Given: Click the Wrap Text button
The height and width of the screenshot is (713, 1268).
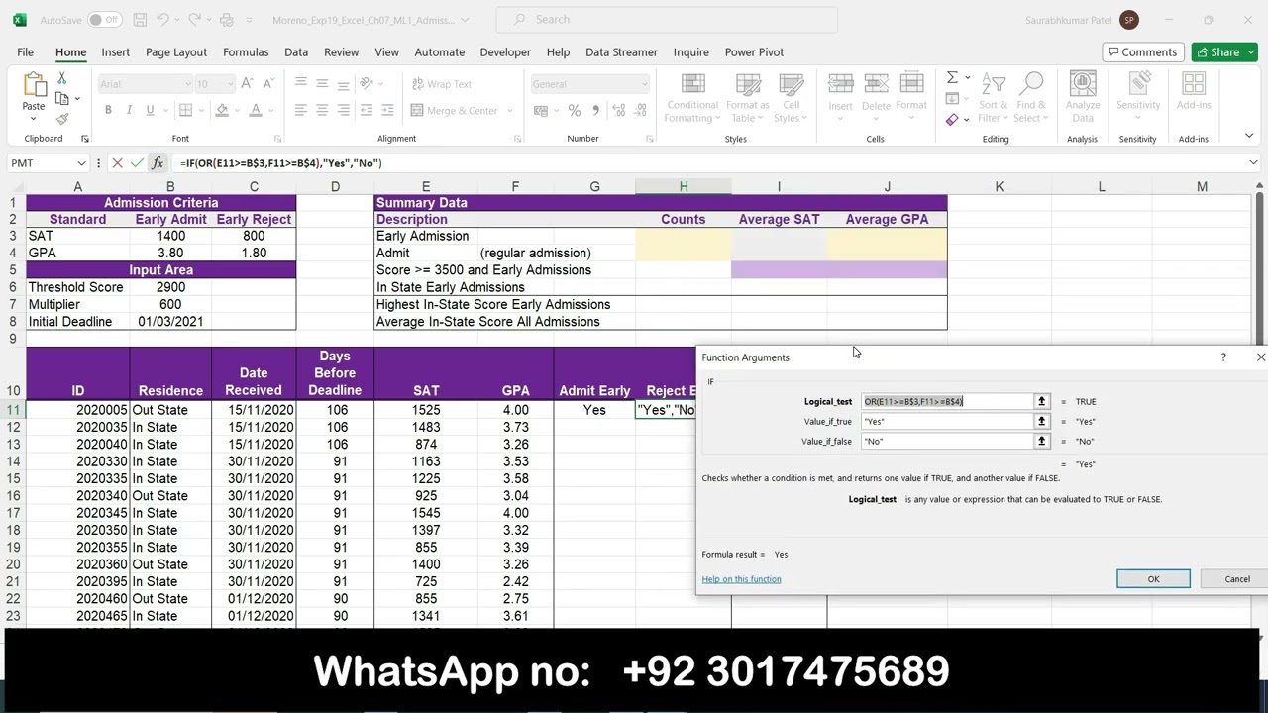Looking at the screenshot, I should [442, 84].
